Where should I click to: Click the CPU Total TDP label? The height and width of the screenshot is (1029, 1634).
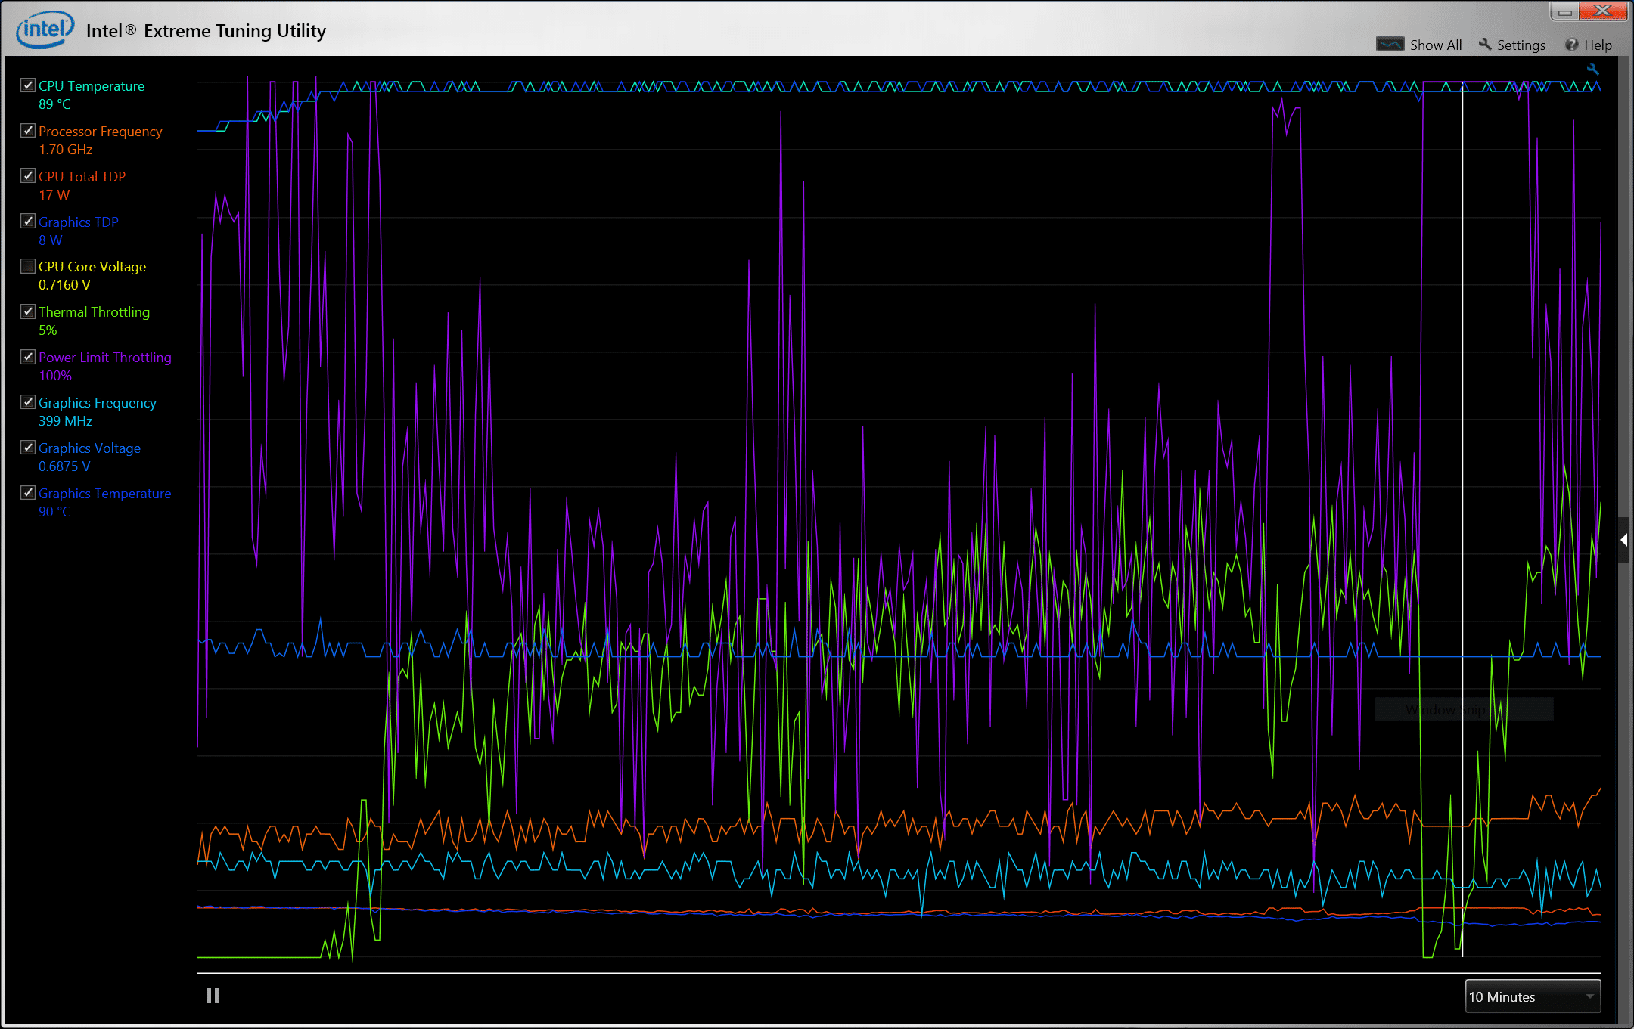coord(82,177)
